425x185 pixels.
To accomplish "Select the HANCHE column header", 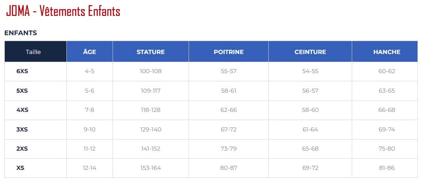I will (387, 52).
